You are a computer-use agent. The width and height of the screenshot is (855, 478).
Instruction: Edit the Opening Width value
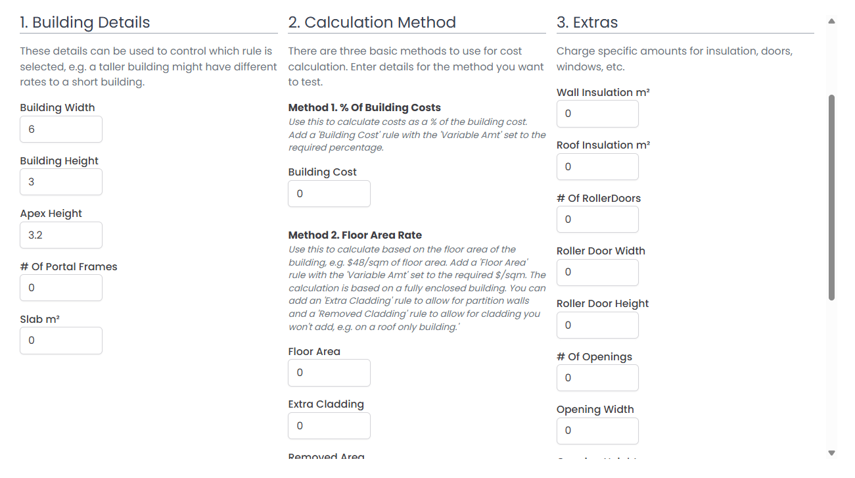pyautogui.click(x=597, y=431)
